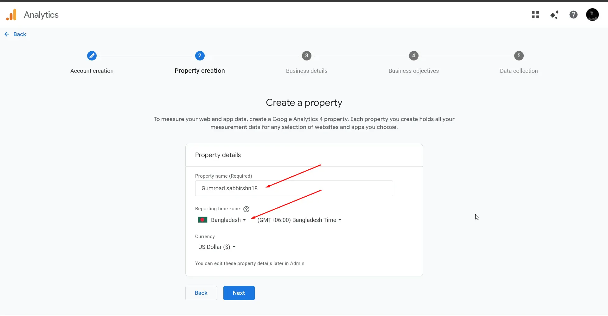Image resolution: width=608 pixels, height=316 pixels.
Task: Click the Account creation pencil step icon
Action: coord(92,56)
